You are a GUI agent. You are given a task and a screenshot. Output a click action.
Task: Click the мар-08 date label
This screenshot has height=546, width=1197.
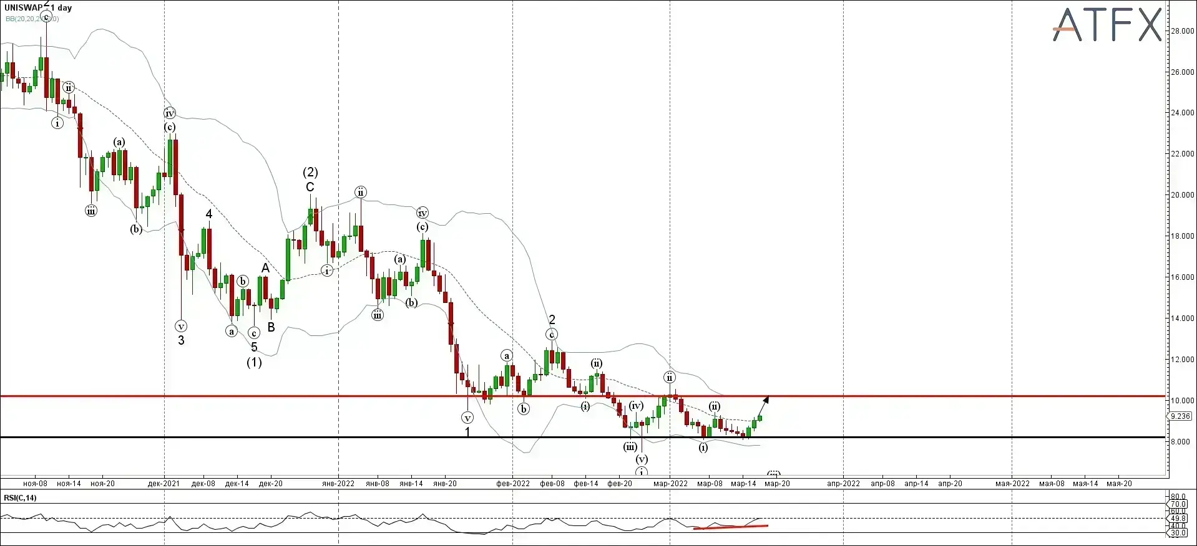[710, 483]
